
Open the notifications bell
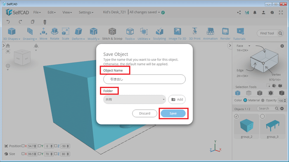(255, 12)
